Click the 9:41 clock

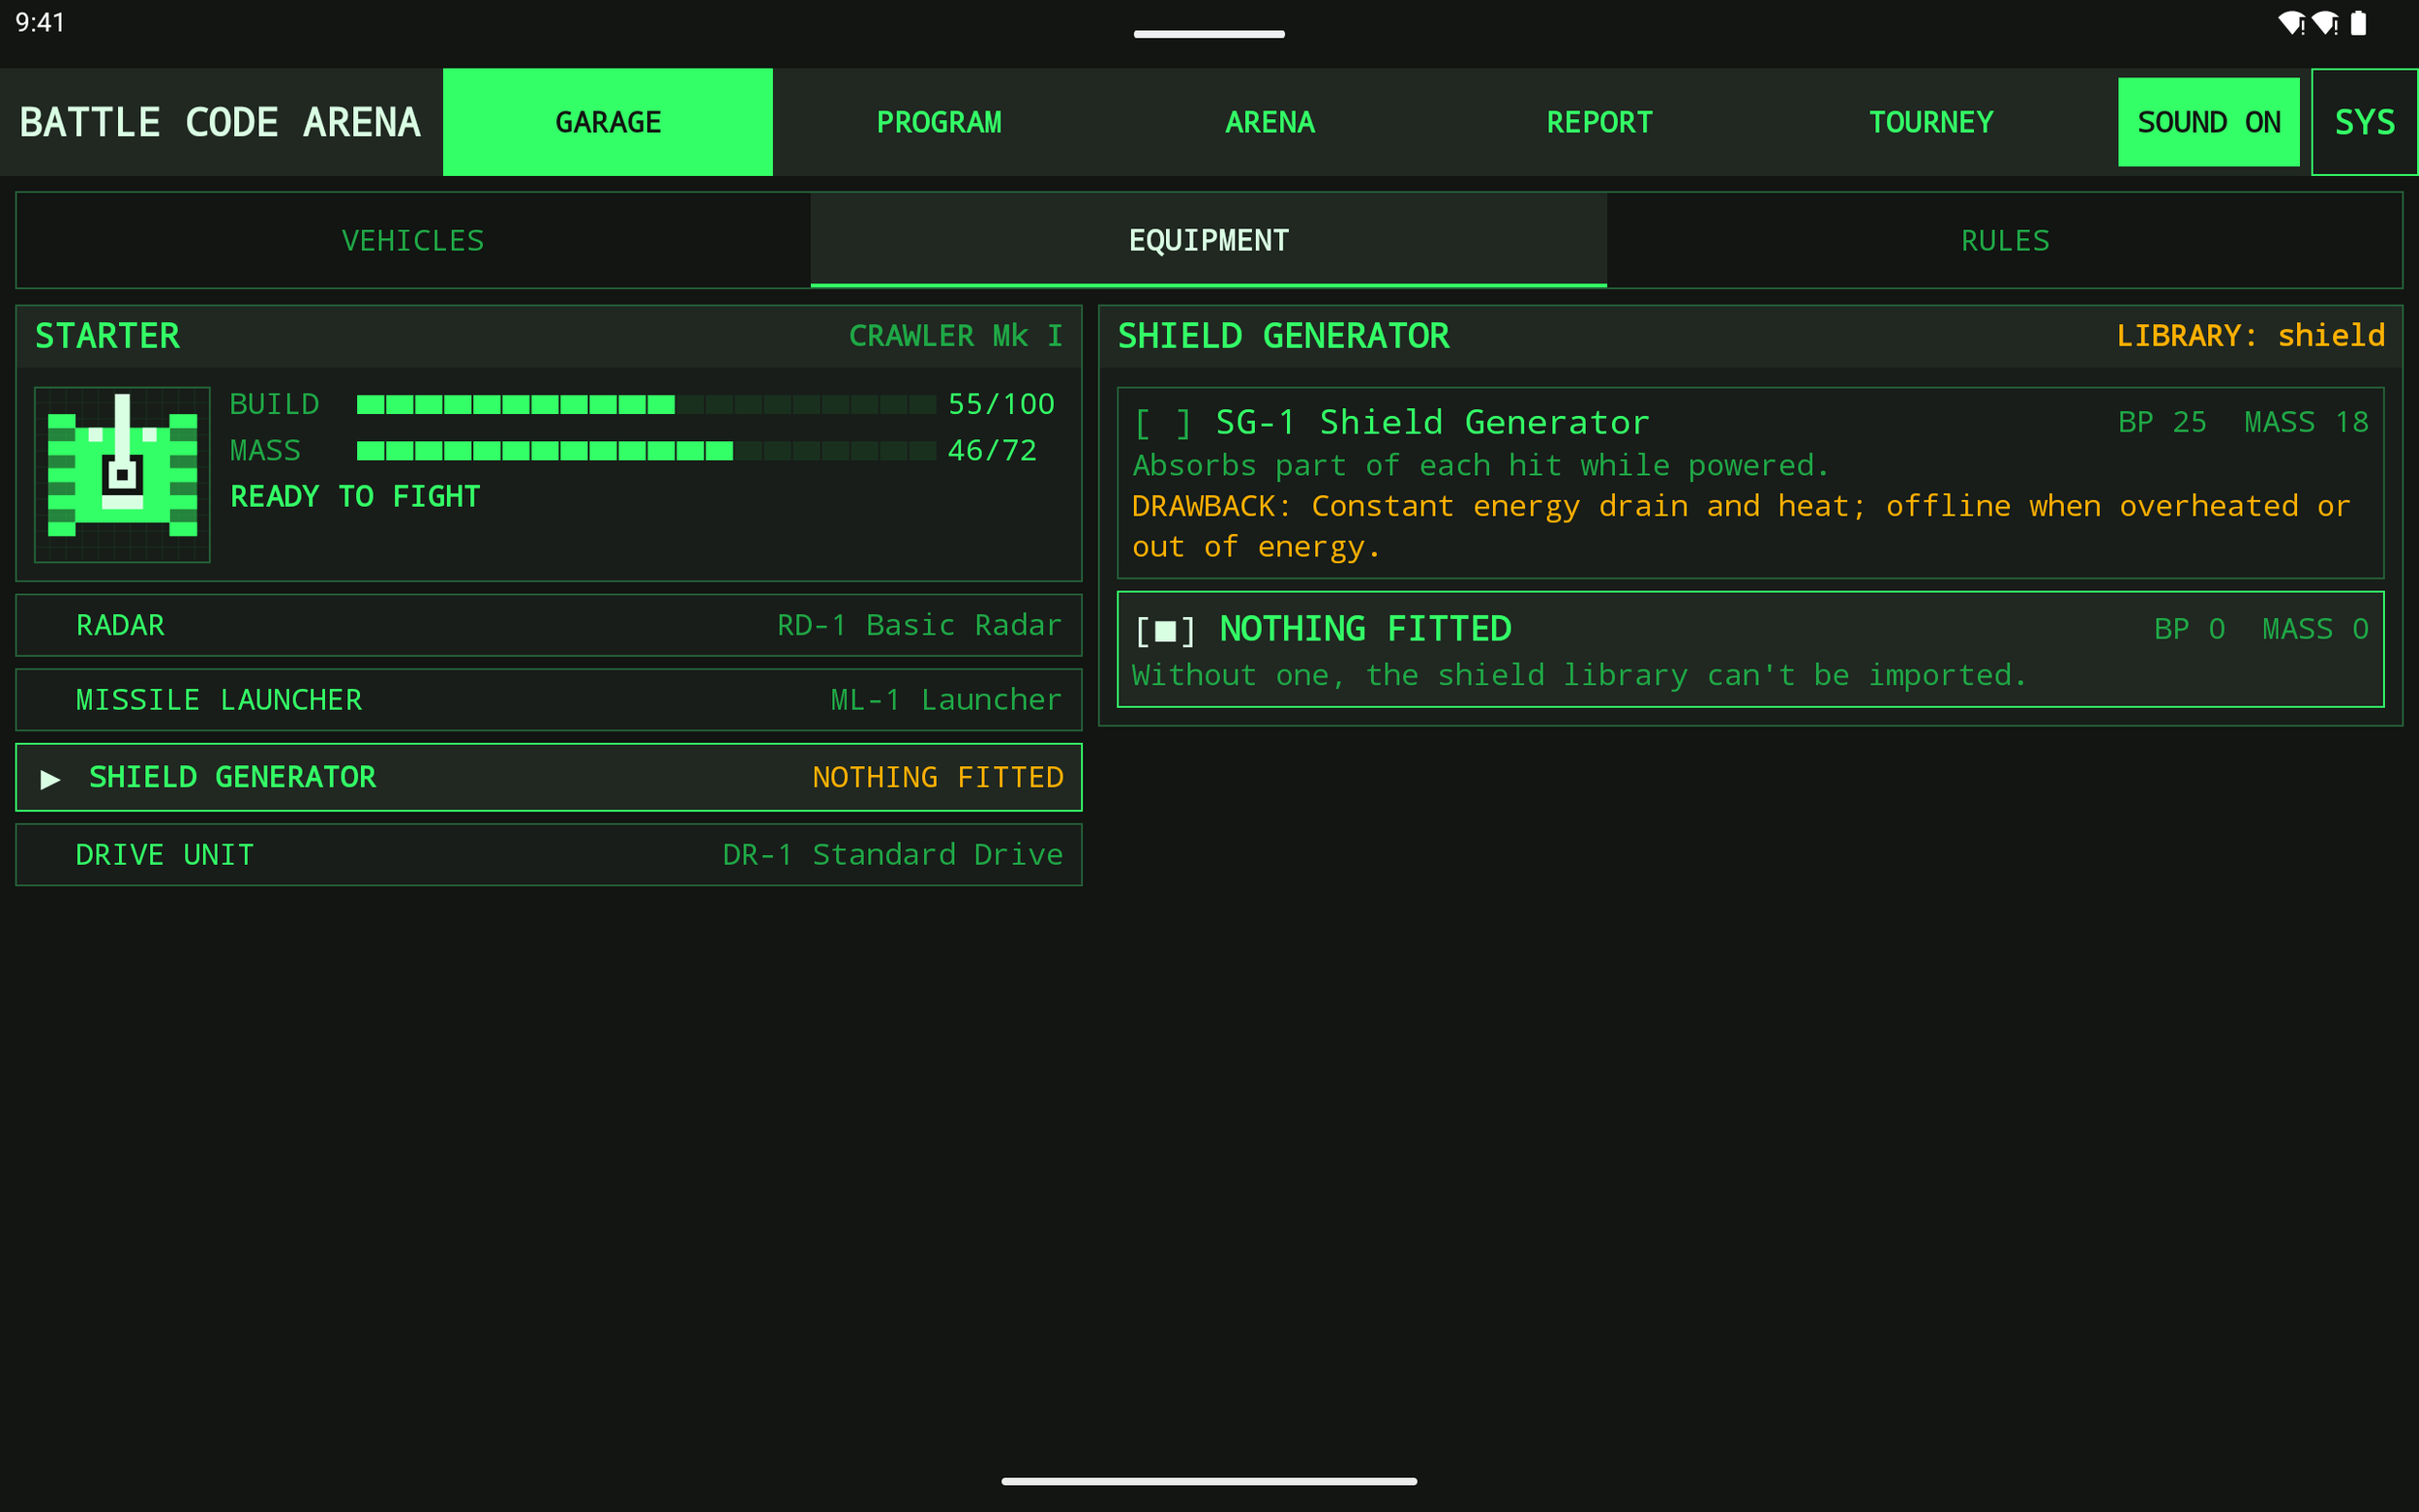coord(40,23)
